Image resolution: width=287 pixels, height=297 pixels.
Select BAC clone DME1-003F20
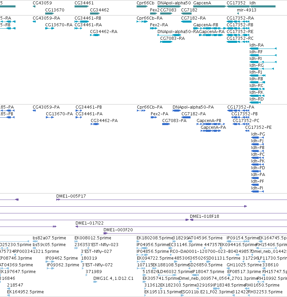click(118, 230)
